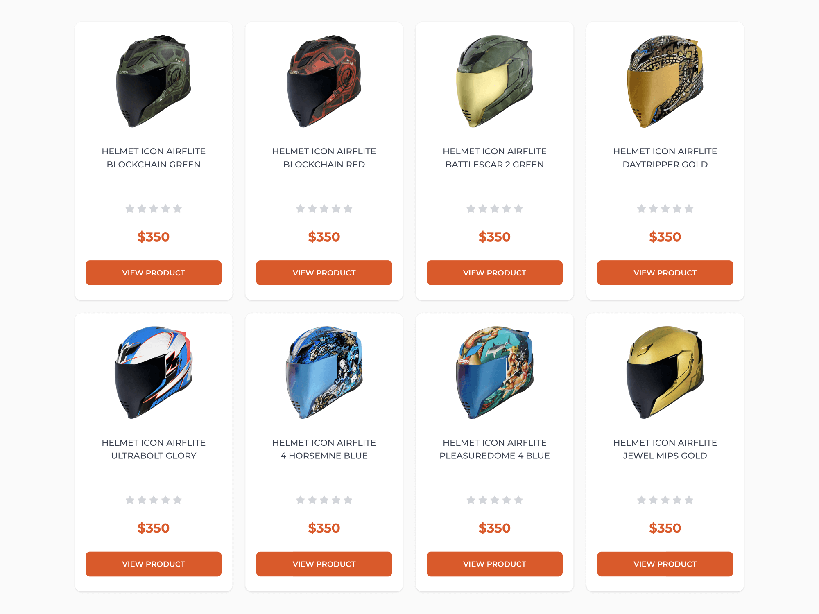Open View Product for Jewel MIPS Gold
819x614 pixels.
[665, 564]
